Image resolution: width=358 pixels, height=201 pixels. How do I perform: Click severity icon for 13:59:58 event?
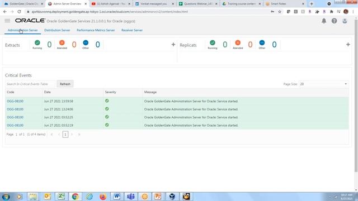click(x=107, y=100)
